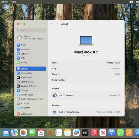Click the macOS section heading

[56, 88]
